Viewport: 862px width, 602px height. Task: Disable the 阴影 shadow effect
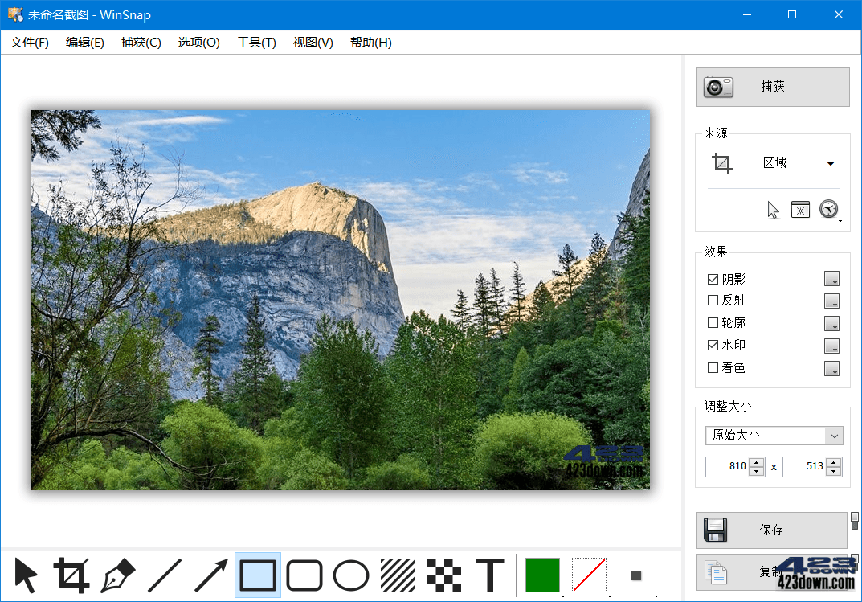pos(713,279)
